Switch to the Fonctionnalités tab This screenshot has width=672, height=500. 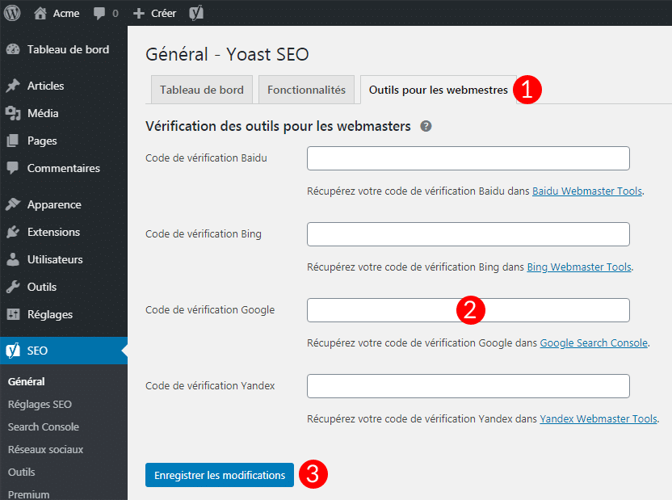[x=306, y=90]
